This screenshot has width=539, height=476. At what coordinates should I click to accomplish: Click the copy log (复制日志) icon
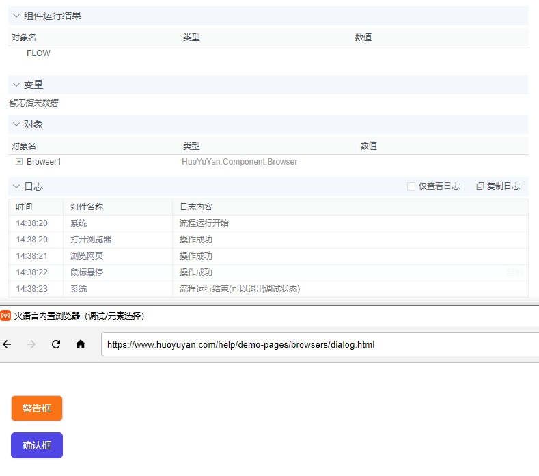pyautogui.click(x=480, y=186)
